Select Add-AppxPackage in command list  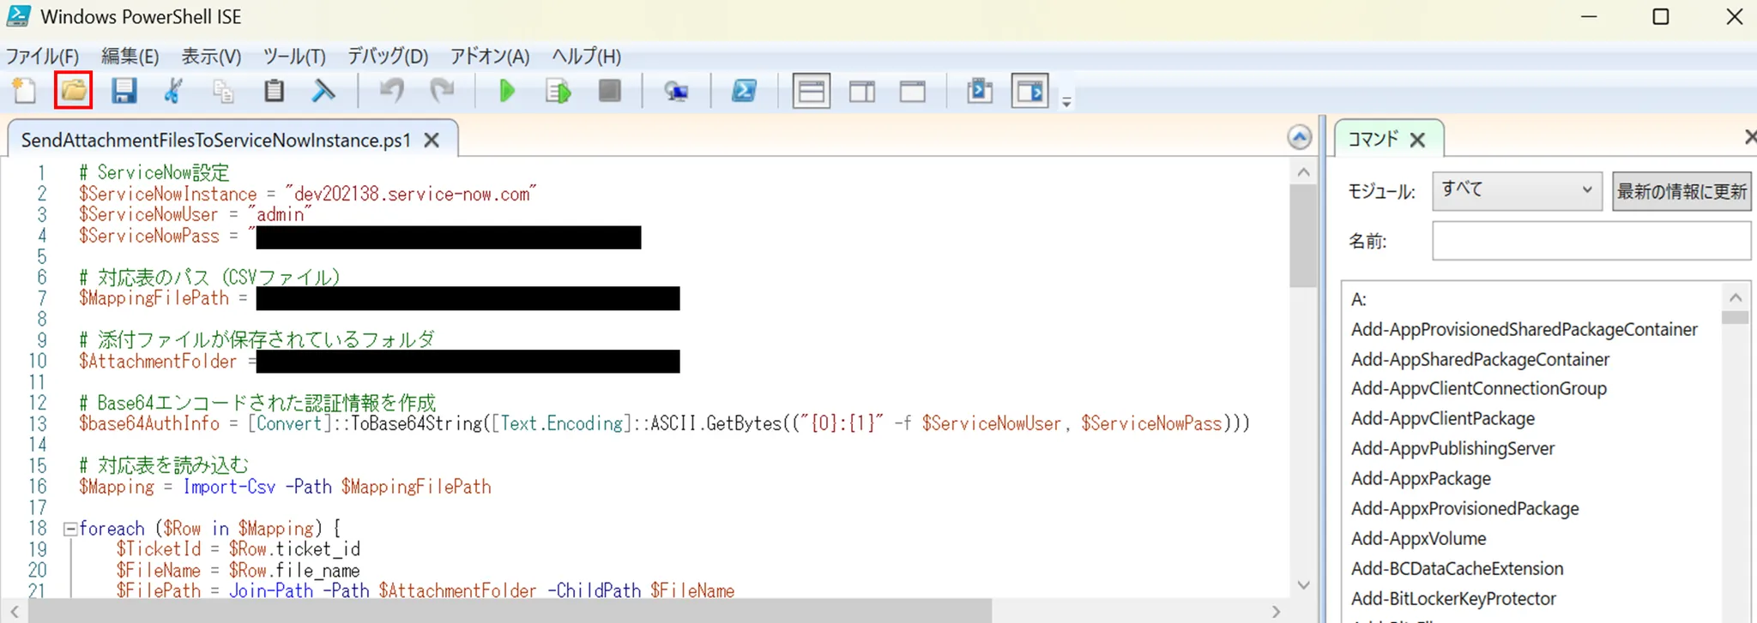pyautogui.click(x=1421, y=478)
